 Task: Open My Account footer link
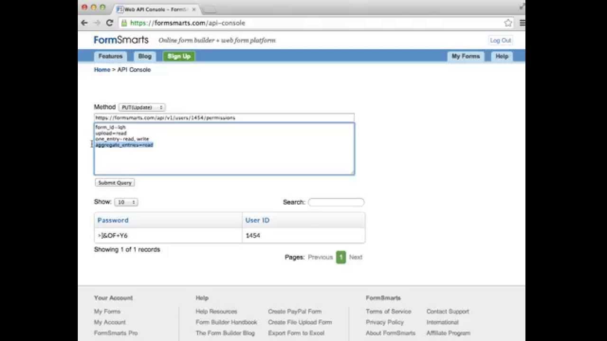pyautogui.click(x=110, y=322)
